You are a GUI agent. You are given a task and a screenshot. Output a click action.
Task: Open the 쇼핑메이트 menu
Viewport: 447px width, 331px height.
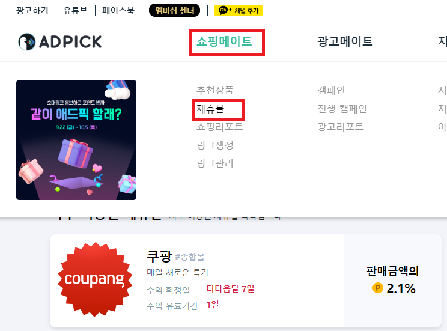coord(224,41)
